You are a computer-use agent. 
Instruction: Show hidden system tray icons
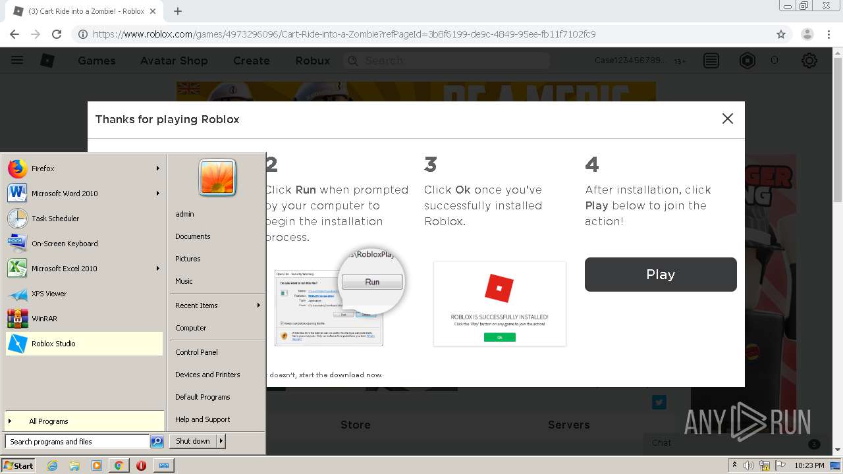pyautogui.click(x=734, y=465)
